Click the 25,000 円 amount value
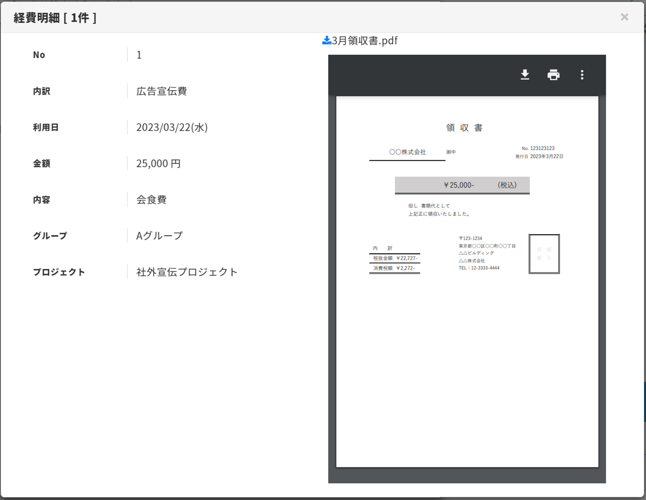646x500 pixels. coord(158,164)
